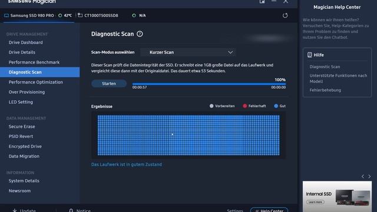This screenshot has height=212, width=377.
Task: Click the refresh drives icon
Action: [285, 15]
